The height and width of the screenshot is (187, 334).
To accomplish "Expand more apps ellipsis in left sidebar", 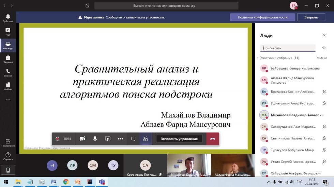I will click(x=8, y=100).
